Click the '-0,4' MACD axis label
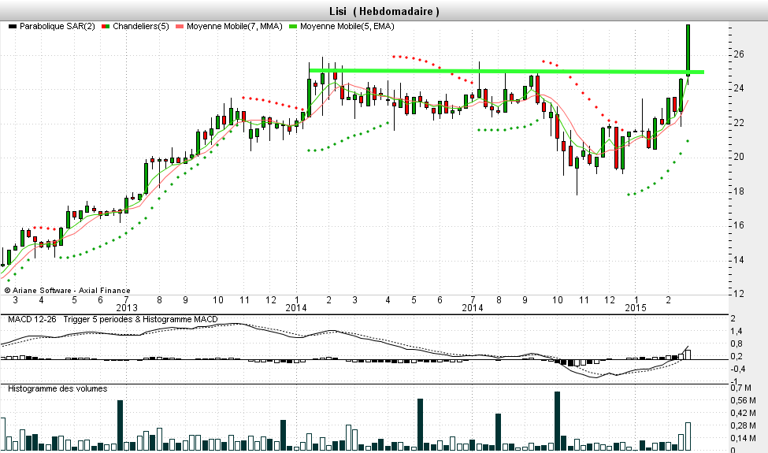Screen dimensions: 768x453 tap(738, 369)
